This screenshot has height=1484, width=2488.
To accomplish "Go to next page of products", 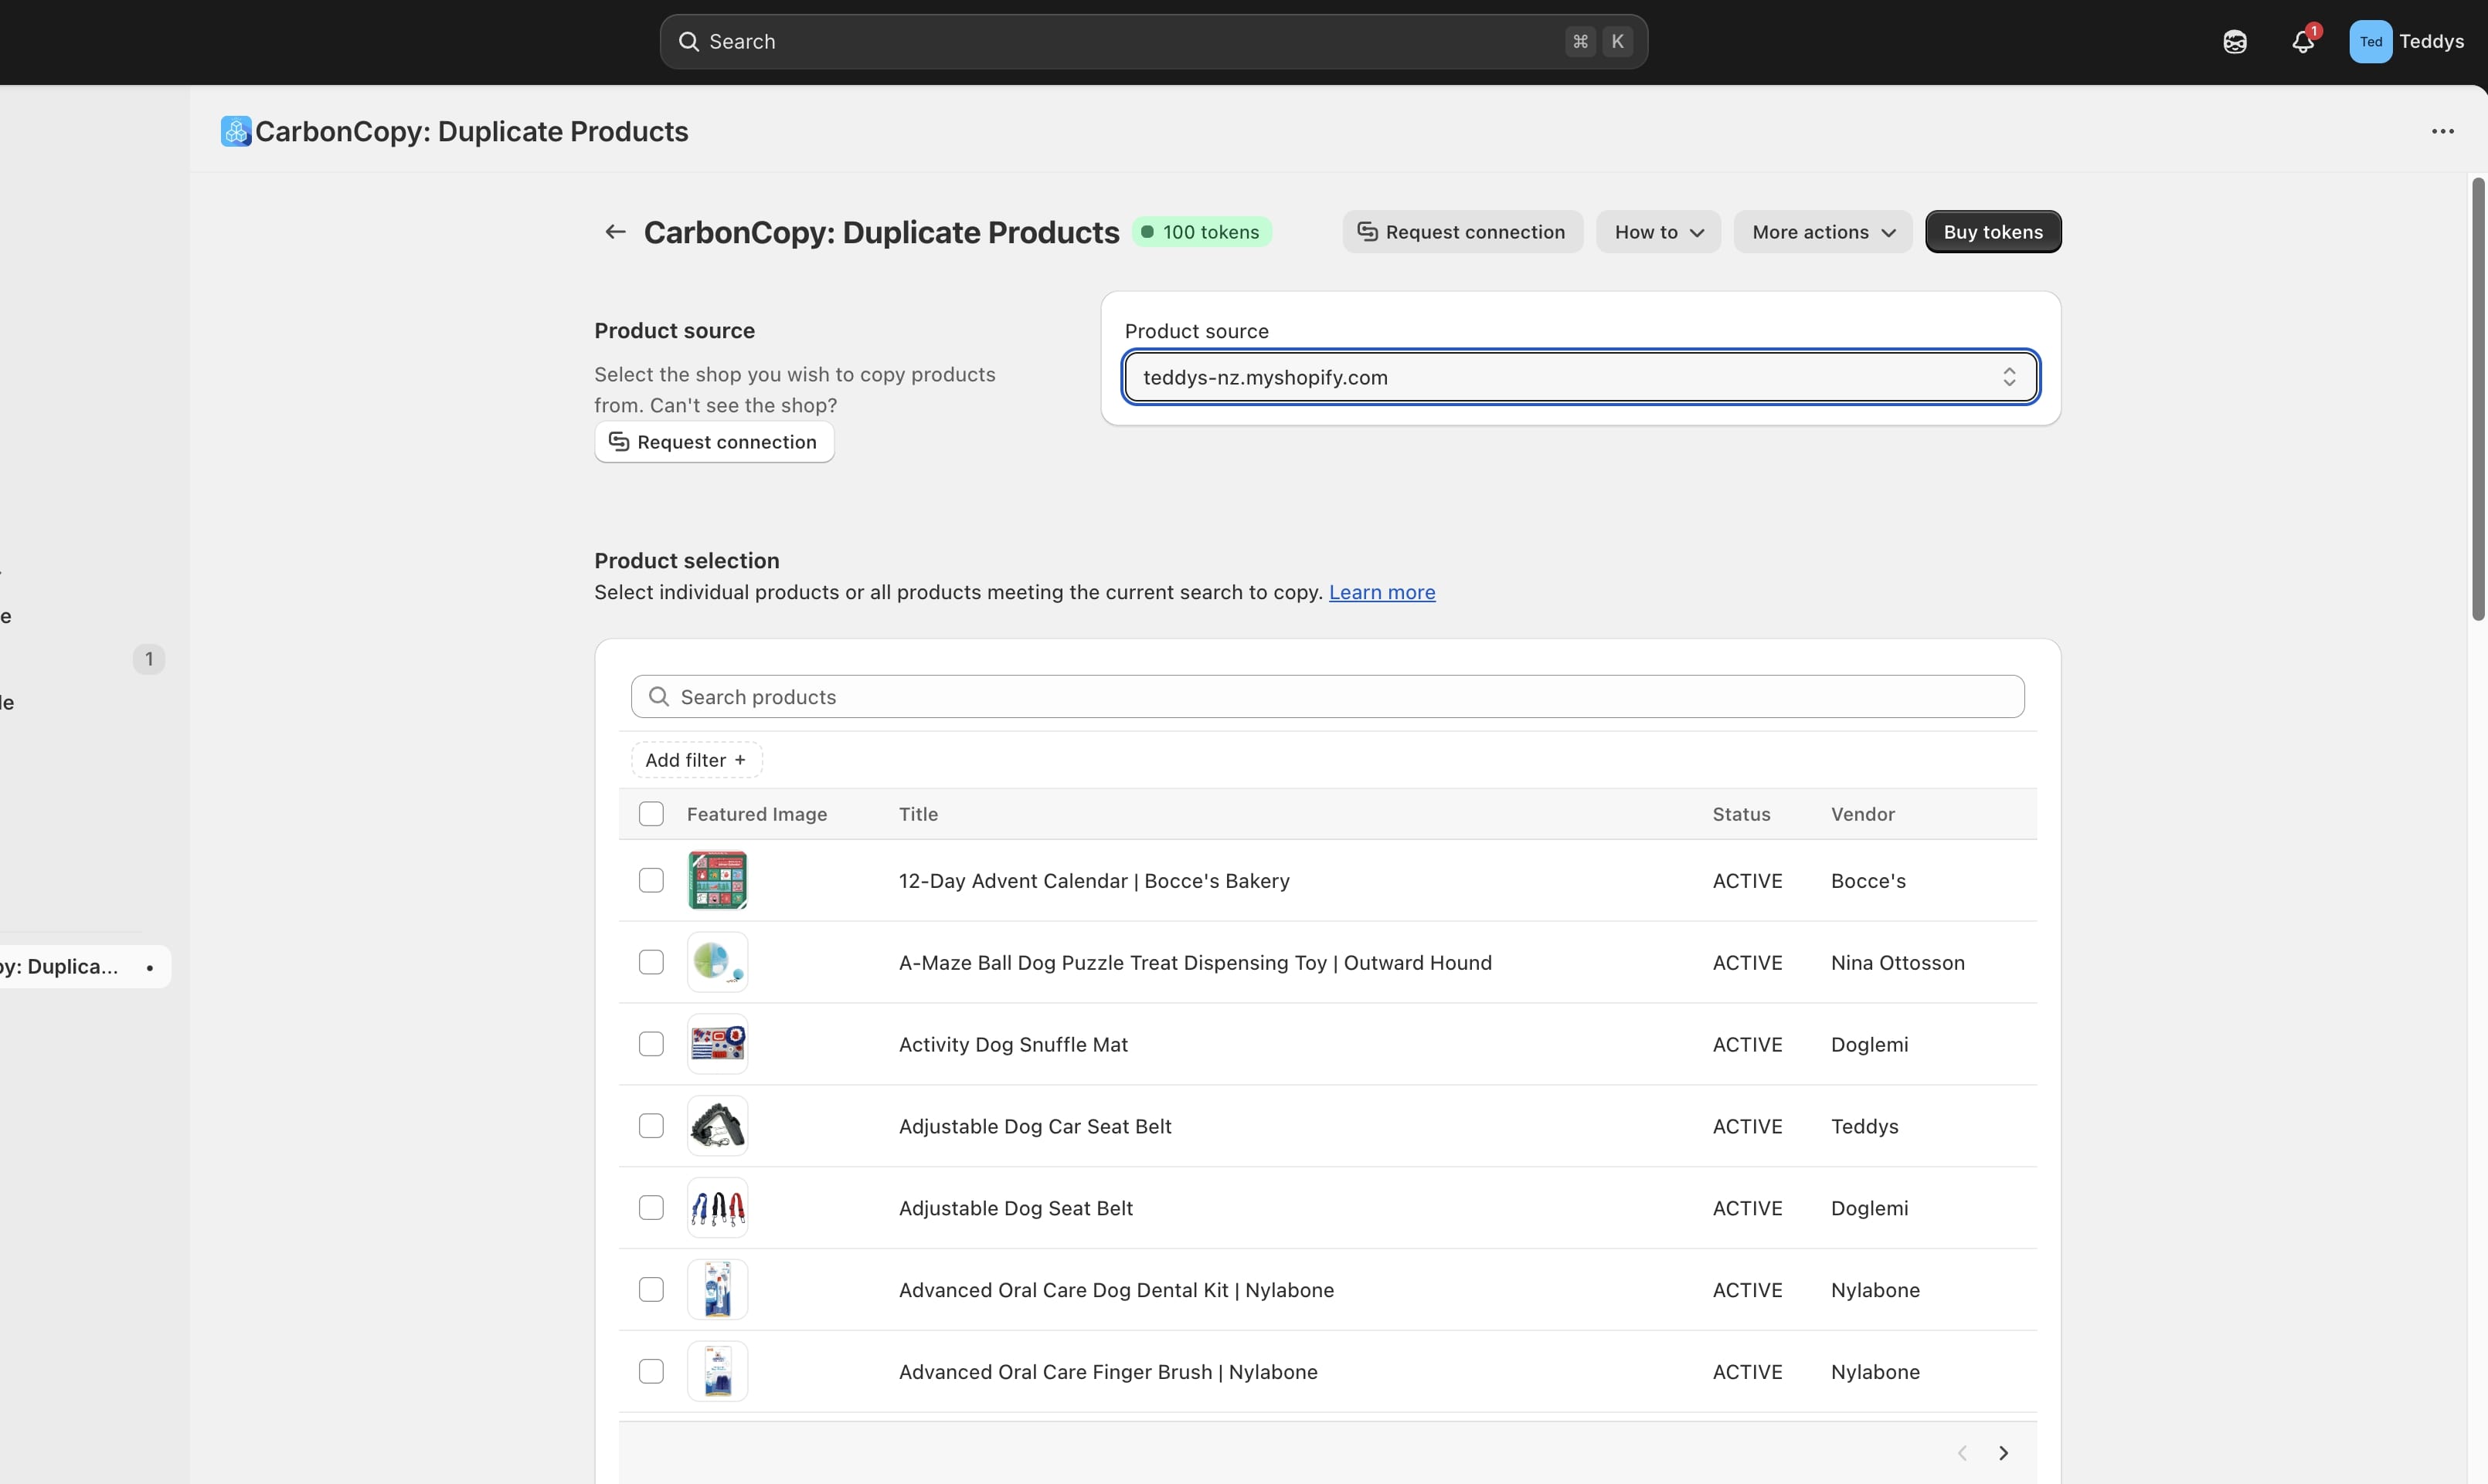I will click(2003, 1452).
